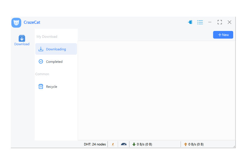Screen dimensions: 246x152
Task: Click the speedometer speed limit icon
Action: pyautogui.click(x=124, y=144)
